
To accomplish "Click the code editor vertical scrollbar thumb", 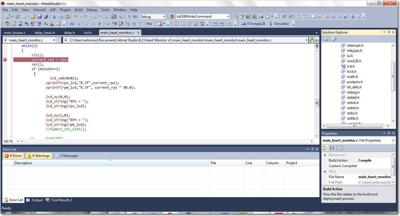I will pos(317,103).
